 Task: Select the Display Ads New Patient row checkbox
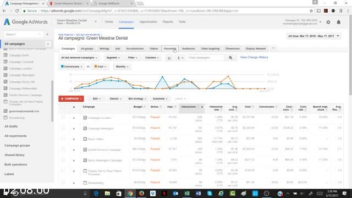63,170
